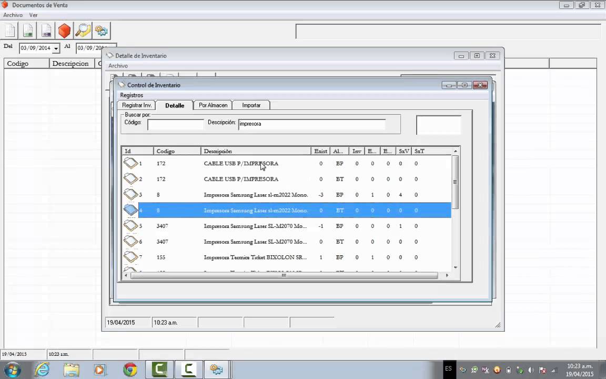Click the book icon of highlighted row 4
This screenshot has width=606, height=379.
(130, 210)
